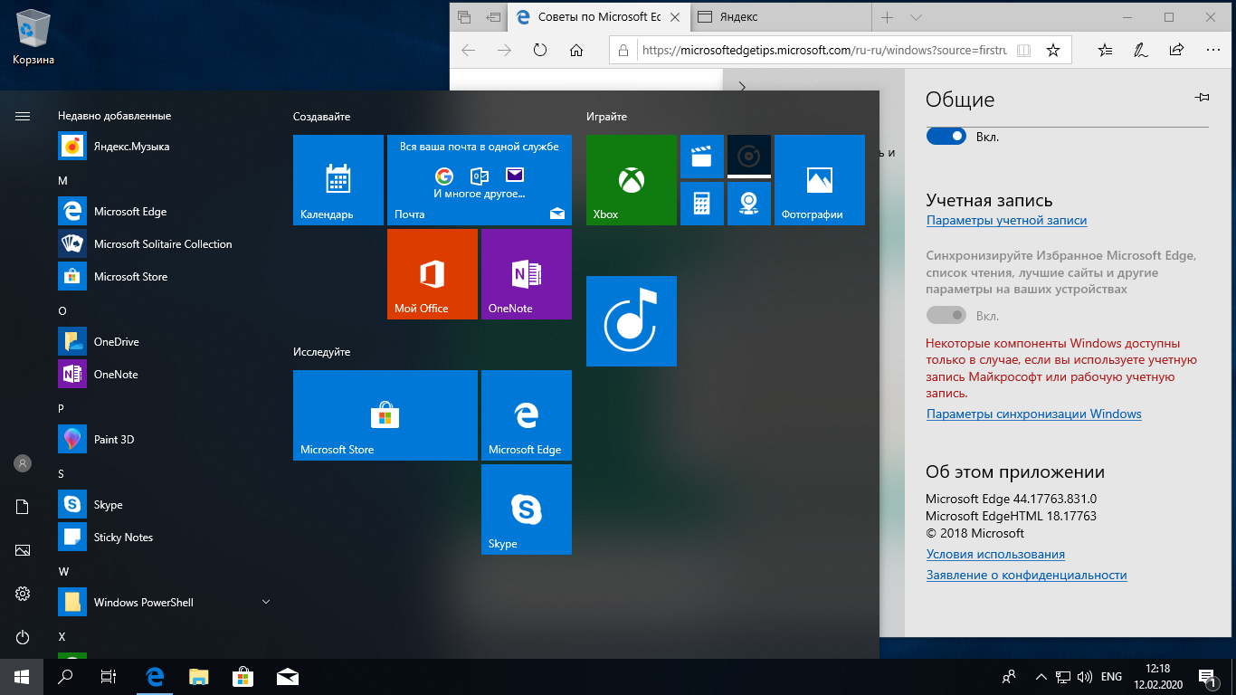Viewport: 1236px width, 695px height.
Task: Pin the Edge settings pane
Action: (x=1202, y=98)
